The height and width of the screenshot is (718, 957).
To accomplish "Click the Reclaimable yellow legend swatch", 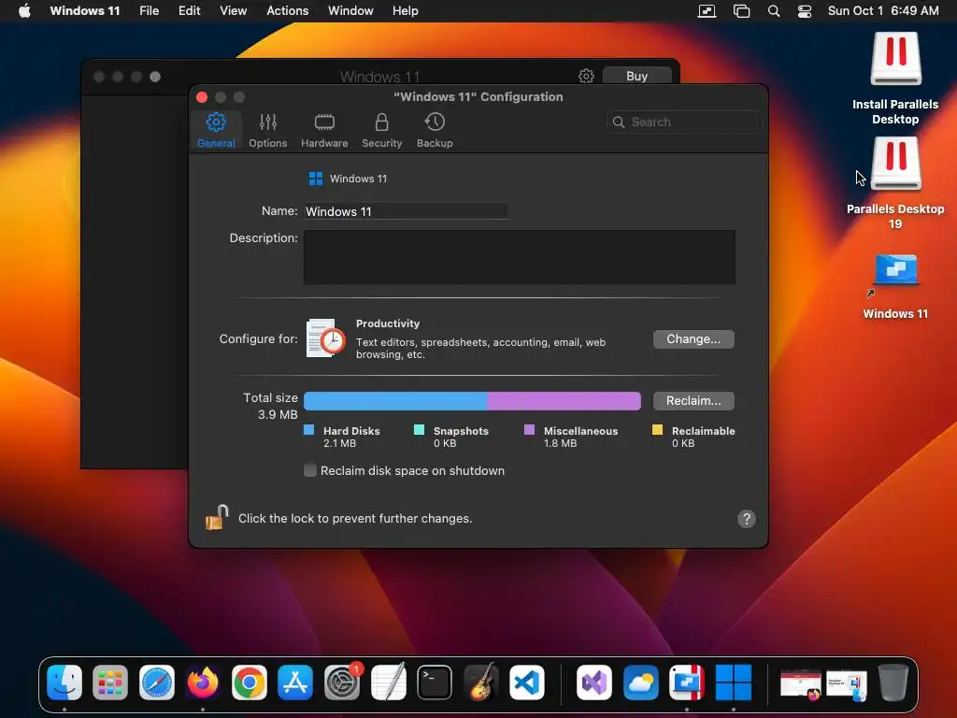I will [x=657, y=430].
